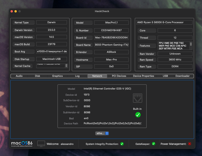This screenshot has width=202, height=156.
Task: Click the Power Management red cross icon
Action: [x=190, y=144]
